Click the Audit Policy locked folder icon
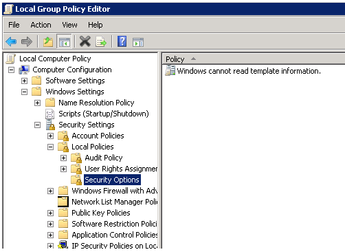Viewport: 345px width, 252px height. 76,158
